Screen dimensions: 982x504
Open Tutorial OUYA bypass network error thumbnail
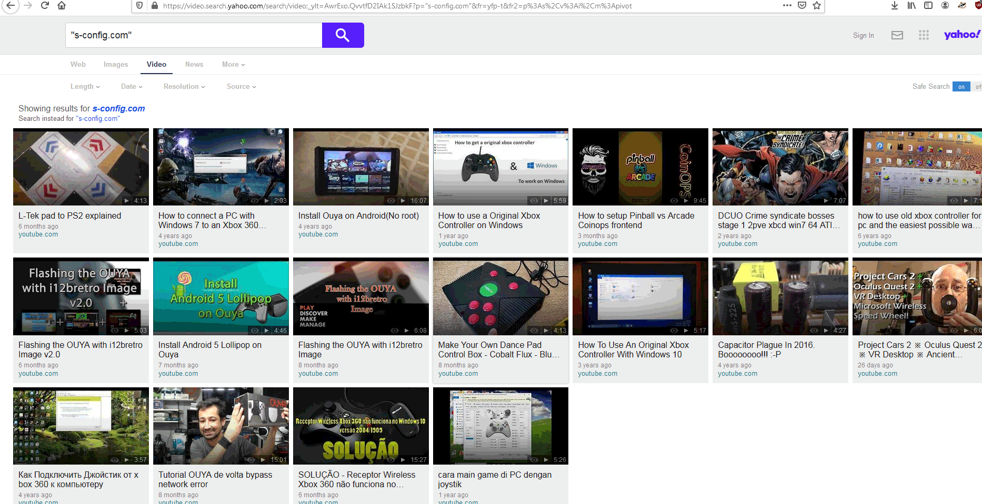221,426
